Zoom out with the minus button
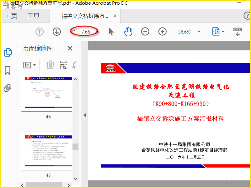The height and width of the screenshot is (188, 251). (145, 32)
